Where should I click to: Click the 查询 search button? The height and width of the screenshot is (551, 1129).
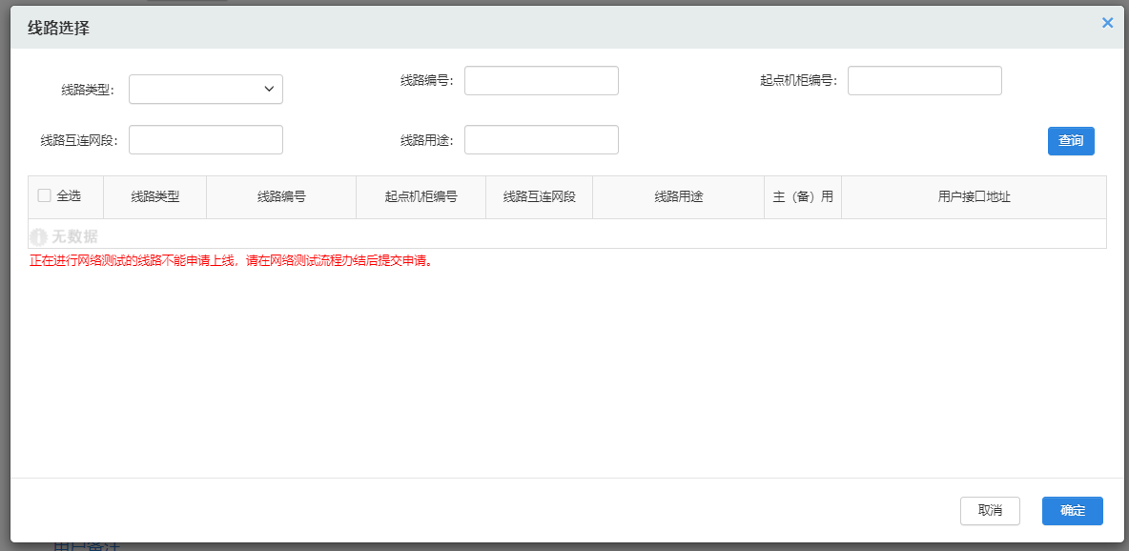point(1071,141)
